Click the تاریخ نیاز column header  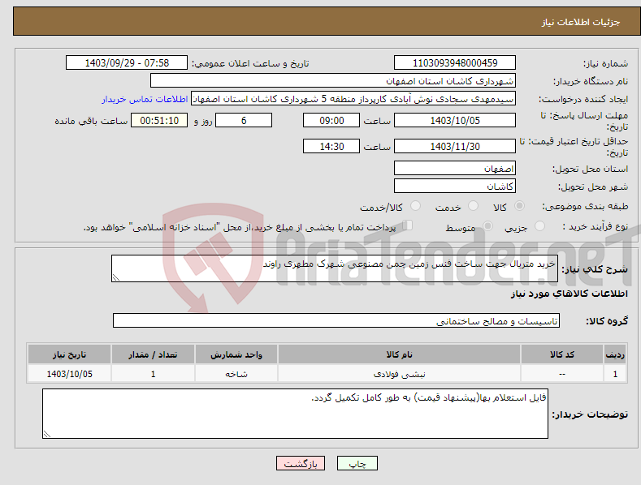[69, 354]
